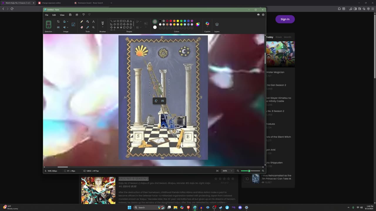Image resolution: width=376 pixels, height=211 pixels.
Task: Select the Month tab on website
Action: point(288,37)
